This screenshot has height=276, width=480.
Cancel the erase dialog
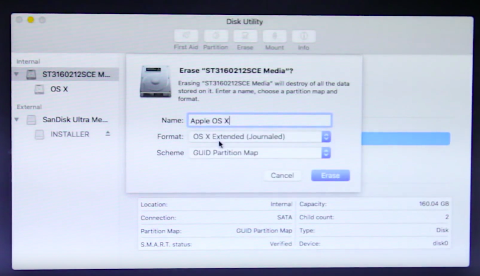click(x=282, y=175)
